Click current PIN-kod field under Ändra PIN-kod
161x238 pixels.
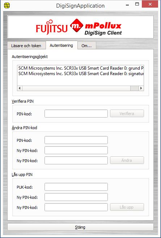[x=76, y=140]
